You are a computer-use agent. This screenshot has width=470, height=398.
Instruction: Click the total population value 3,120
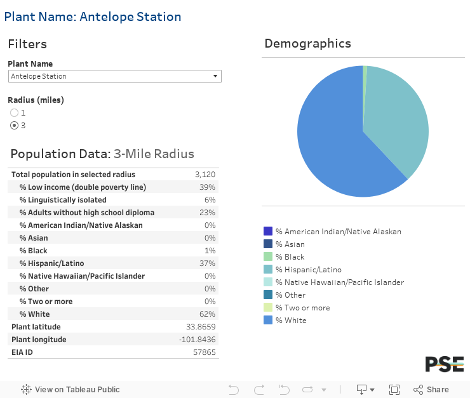(205, 175)
